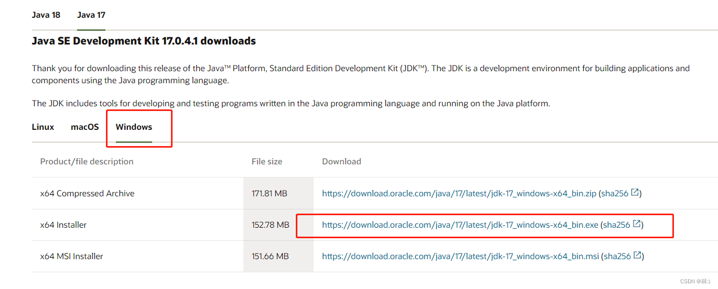This screenshot has height=289, width=718.
Task: Switch to the Java 18 tab
Action: click(x=46, y=15)
